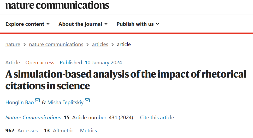
Task: Navigate to the articles breadcrumb
Action: click(100, 44)
